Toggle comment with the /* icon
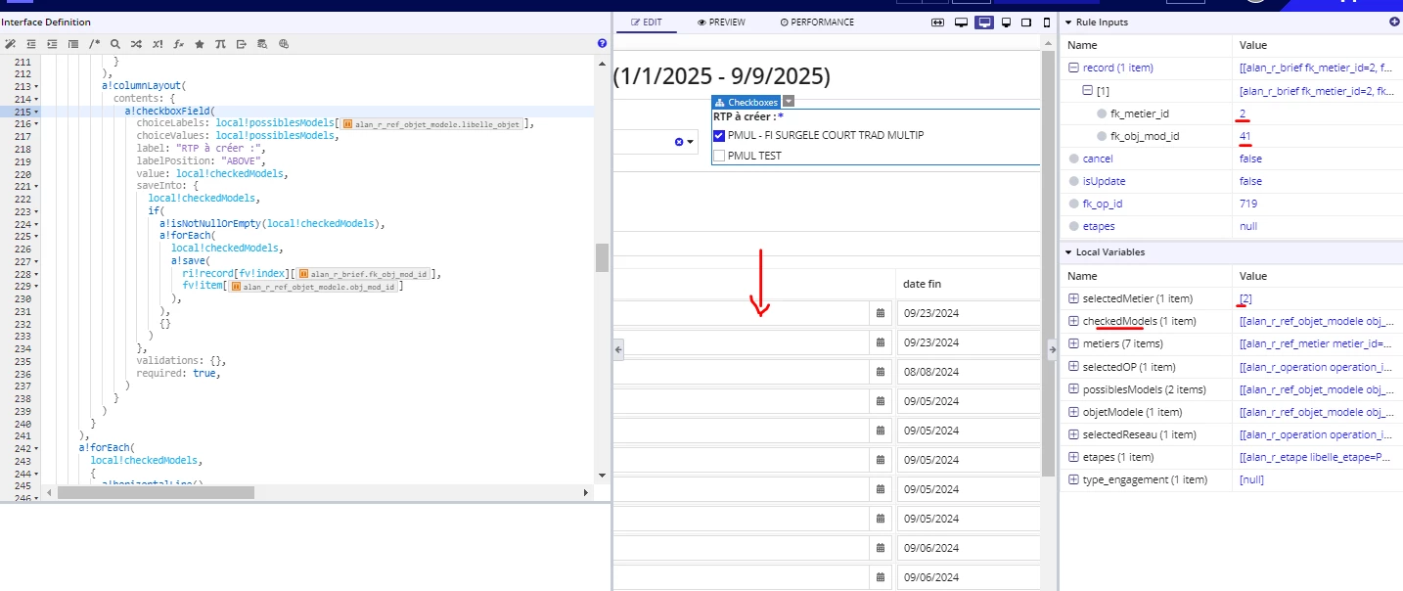Viewport: 1403px width, 591px height. (95, 44)
